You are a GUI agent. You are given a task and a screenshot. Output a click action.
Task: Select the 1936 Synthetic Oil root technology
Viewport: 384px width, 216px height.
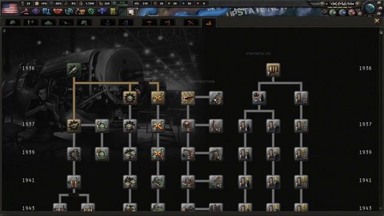(x=273, y=70)
